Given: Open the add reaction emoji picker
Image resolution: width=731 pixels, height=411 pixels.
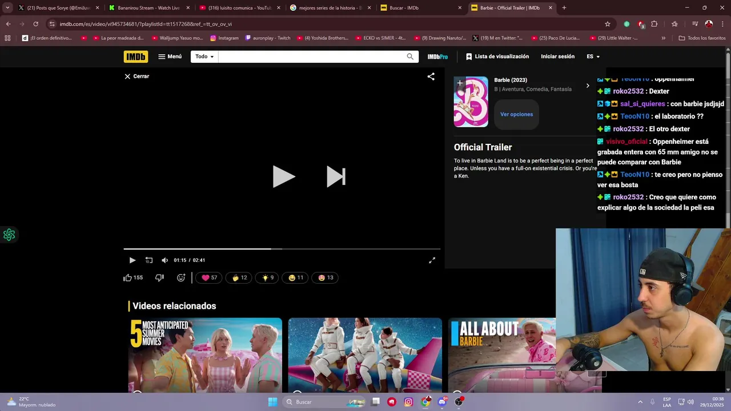Looking at the screenshot, I should (181, 278).
